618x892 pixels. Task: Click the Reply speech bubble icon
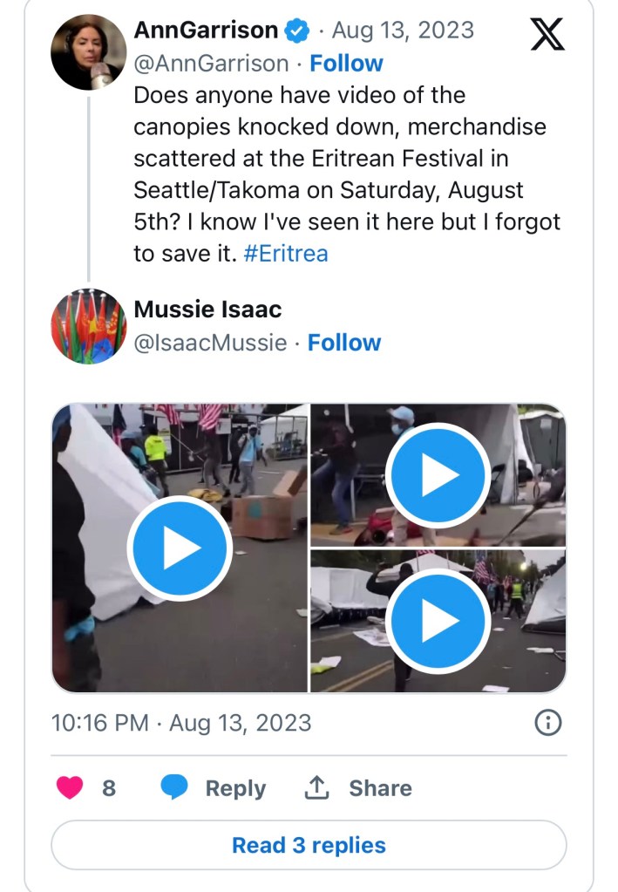click(175, 788)
